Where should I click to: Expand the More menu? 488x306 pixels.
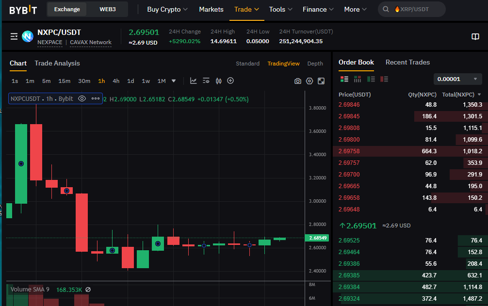[355, 9]
